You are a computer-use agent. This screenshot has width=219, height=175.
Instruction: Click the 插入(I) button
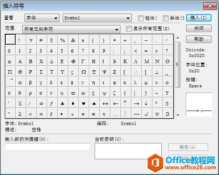199,18
